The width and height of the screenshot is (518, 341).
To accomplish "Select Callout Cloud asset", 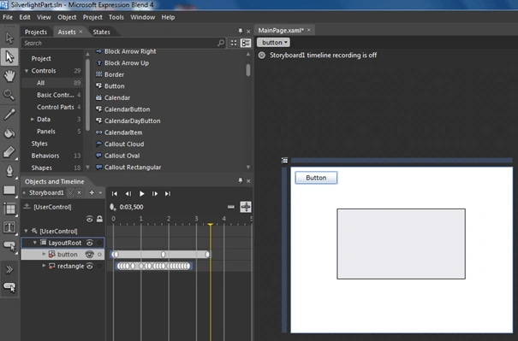I will 124,144.
